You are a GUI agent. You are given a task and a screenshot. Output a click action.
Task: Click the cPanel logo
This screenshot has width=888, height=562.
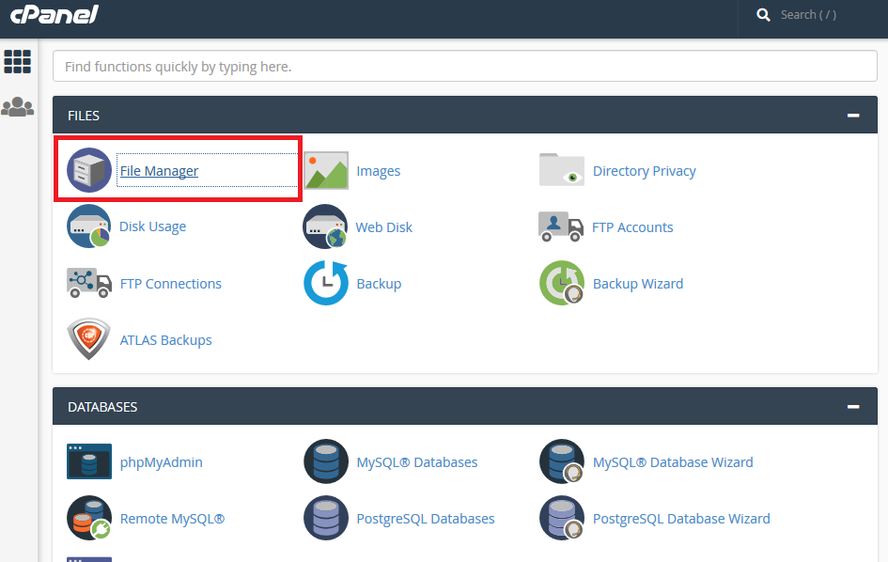[55, 14]
